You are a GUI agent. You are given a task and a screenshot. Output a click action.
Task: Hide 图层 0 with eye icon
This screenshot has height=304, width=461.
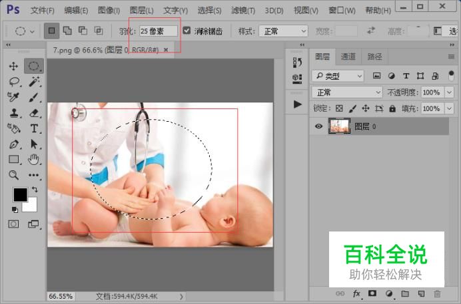click(x=318, y=126)
